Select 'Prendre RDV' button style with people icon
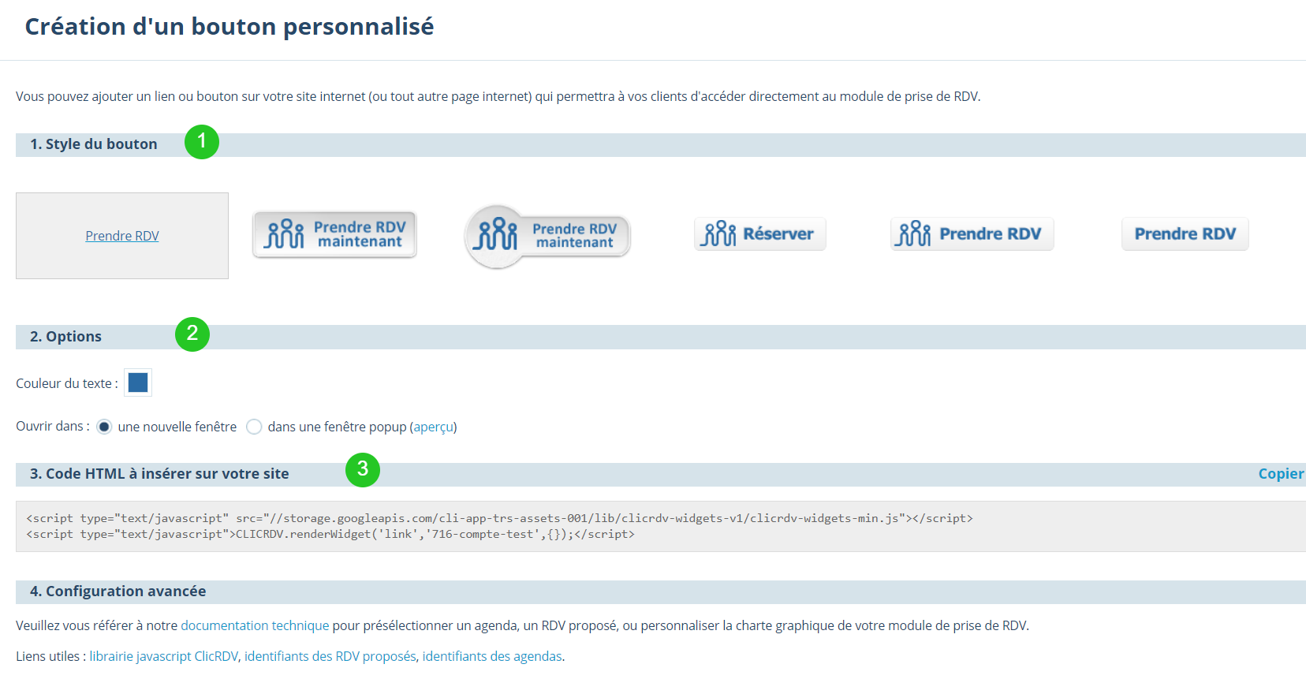This screenshot has width=1306, height=694. 972,234
